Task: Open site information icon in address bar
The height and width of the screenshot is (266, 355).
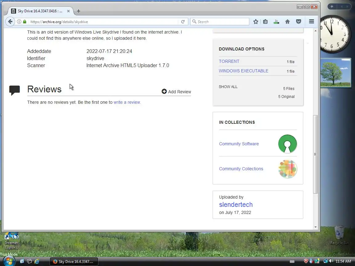Action: pos(19,22)
